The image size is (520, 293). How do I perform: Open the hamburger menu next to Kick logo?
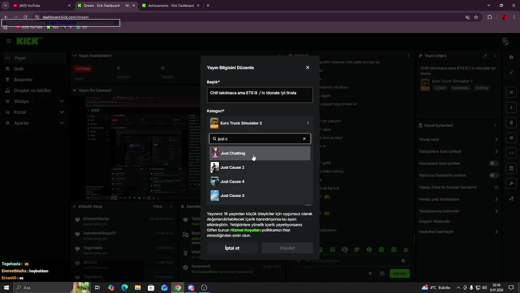pos(9,41)
